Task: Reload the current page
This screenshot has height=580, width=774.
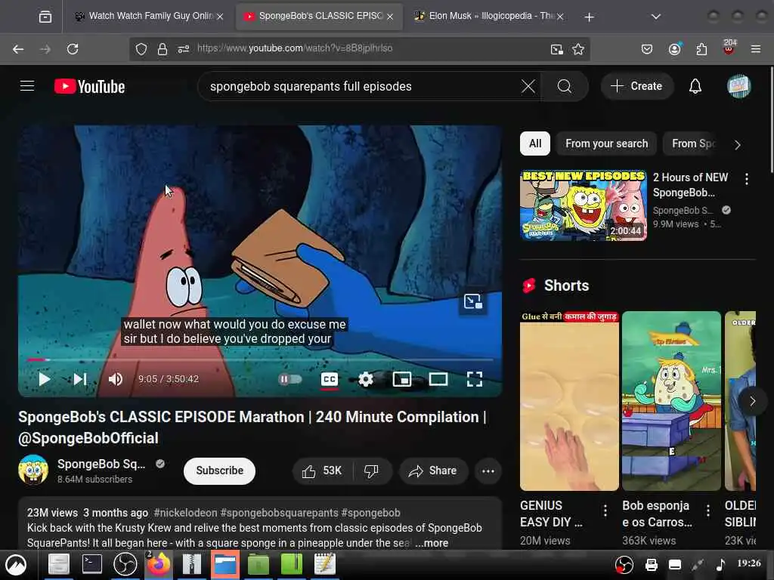Action: pyautogui.click(x=73, y=49)
